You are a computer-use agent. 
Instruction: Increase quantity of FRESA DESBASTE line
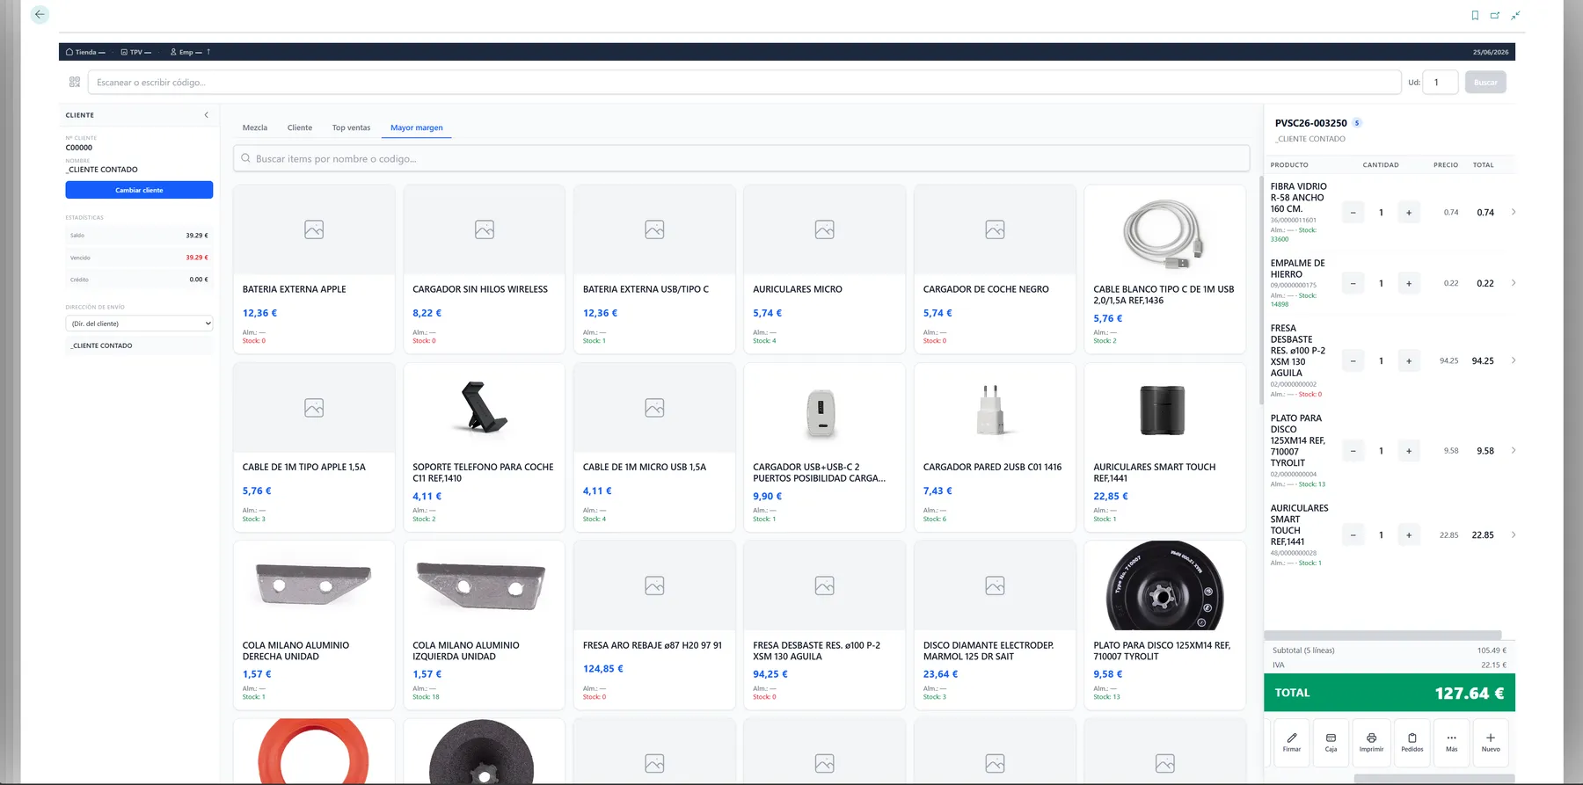1409,360
